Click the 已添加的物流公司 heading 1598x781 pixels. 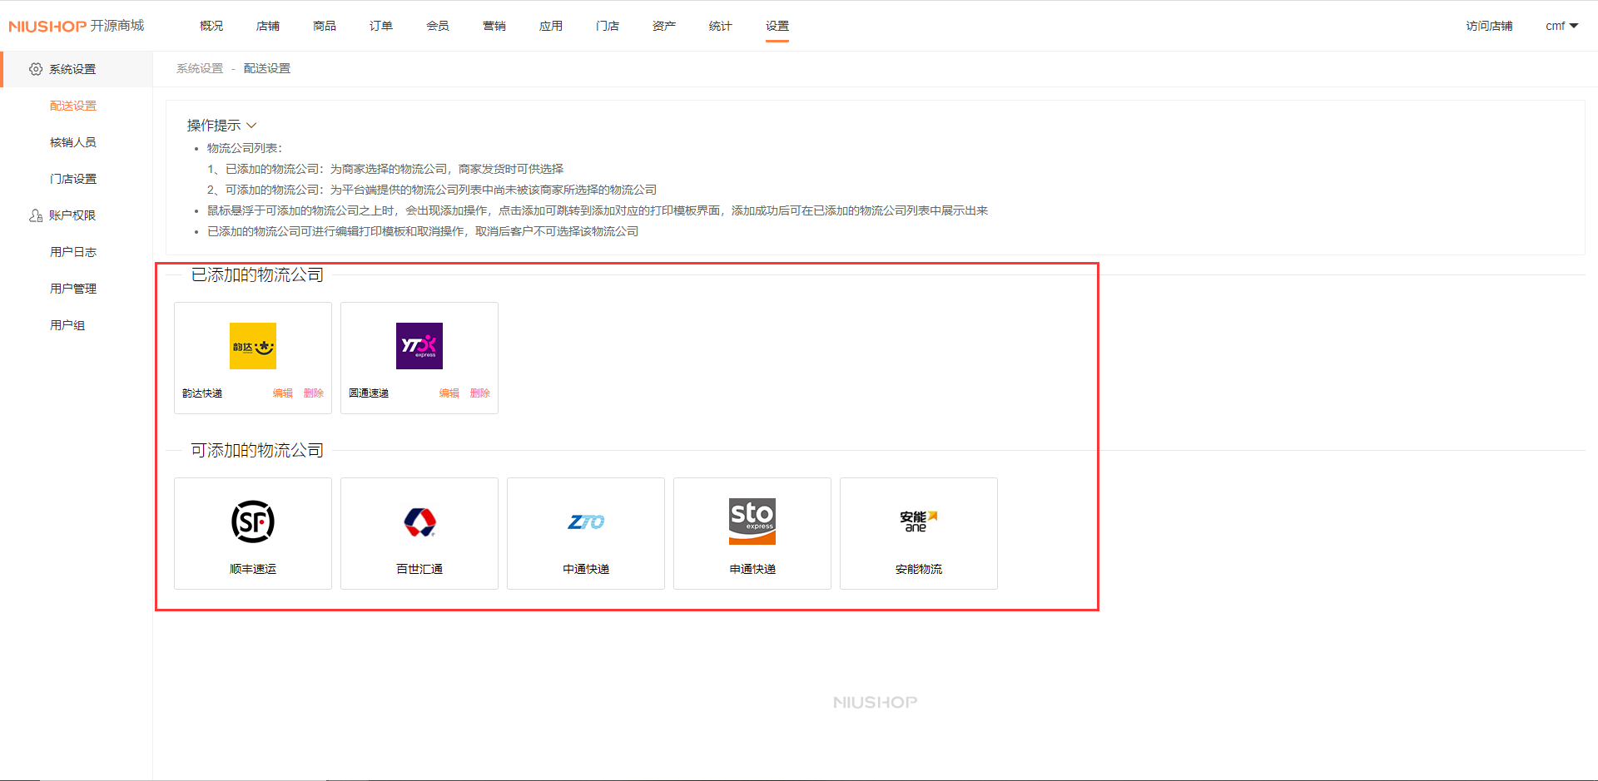(x=257, y=275)
